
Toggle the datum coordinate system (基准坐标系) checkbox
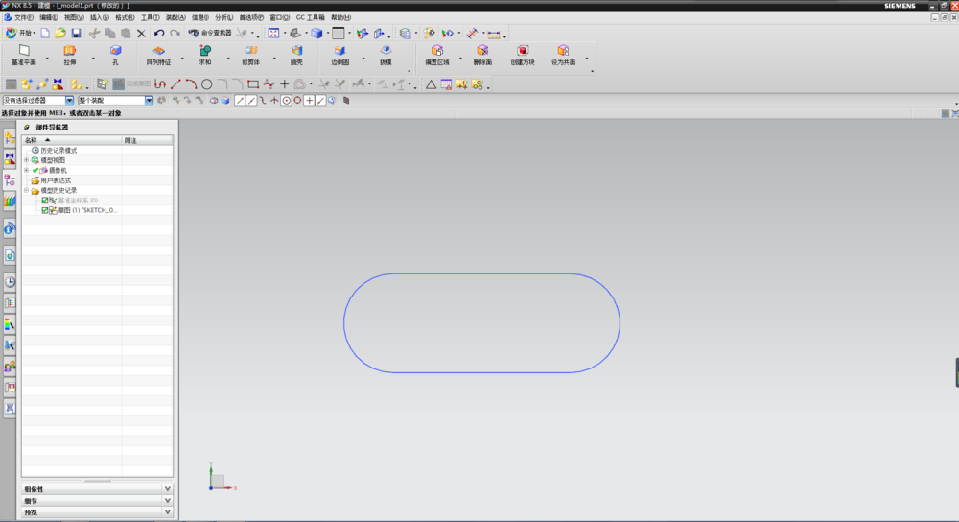(45, 201)
